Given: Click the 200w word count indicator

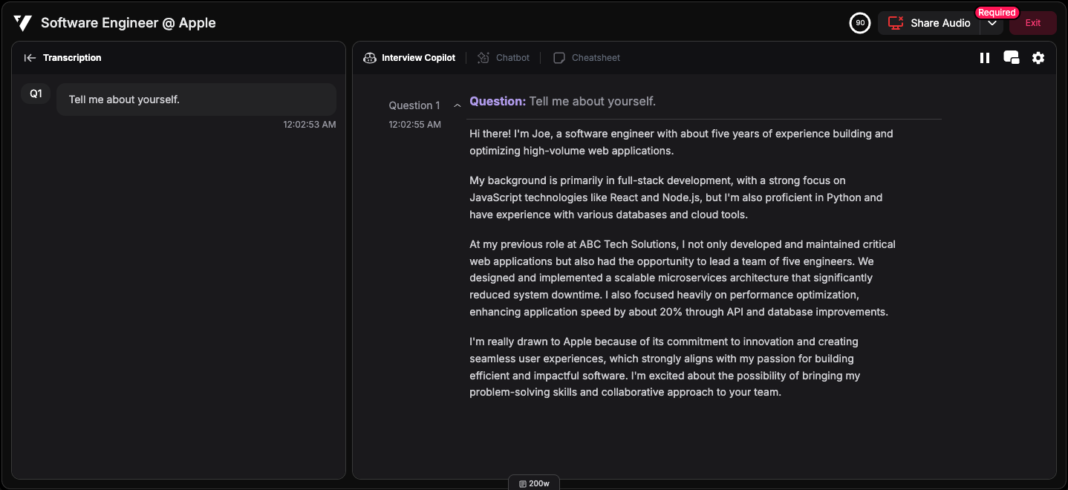Looking at the screenshot, I should 534,483.
